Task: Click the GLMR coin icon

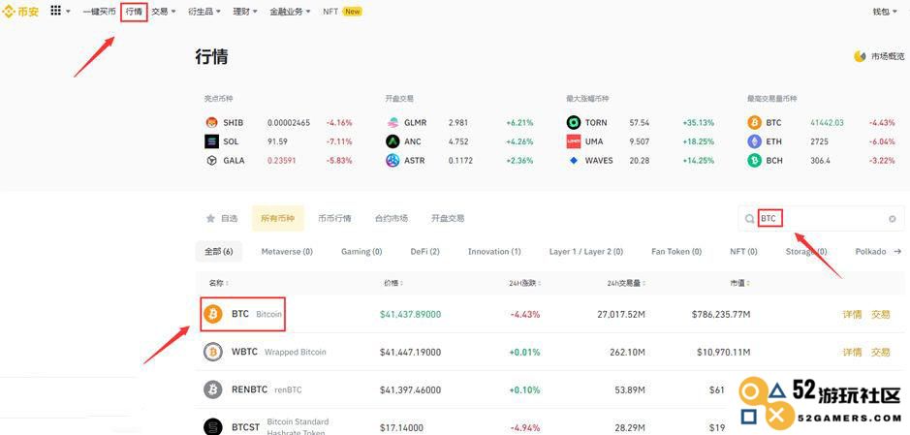Action: 392,123
